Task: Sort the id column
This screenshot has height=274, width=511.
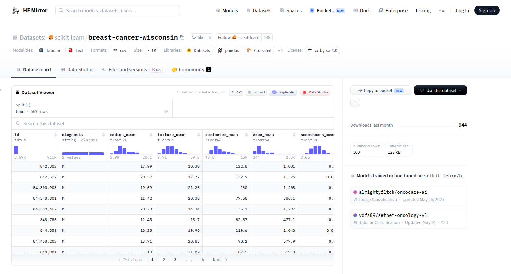Action: (x=56, y=135)
